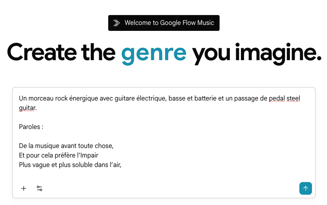Click the underlined word "steel" in prompt

tap(293, 98)
